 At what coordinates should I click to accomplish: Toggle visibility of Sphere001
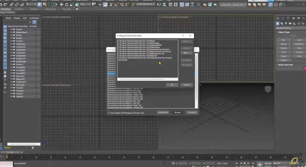(11, 76)
